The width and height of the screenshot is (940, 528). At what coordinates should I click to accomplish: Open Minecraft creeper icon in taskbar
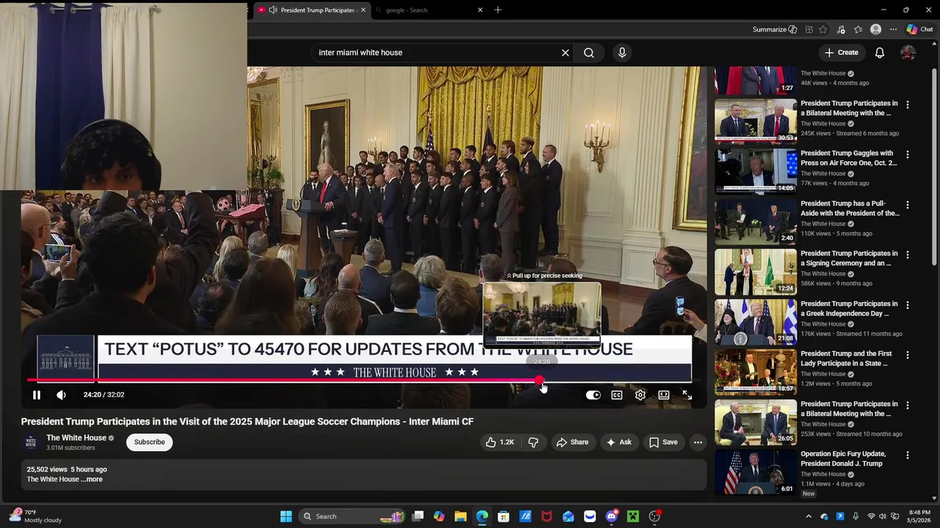(x=633, y=516)
